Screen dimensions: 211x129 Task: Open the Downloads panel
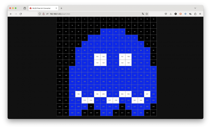point(171,14)
